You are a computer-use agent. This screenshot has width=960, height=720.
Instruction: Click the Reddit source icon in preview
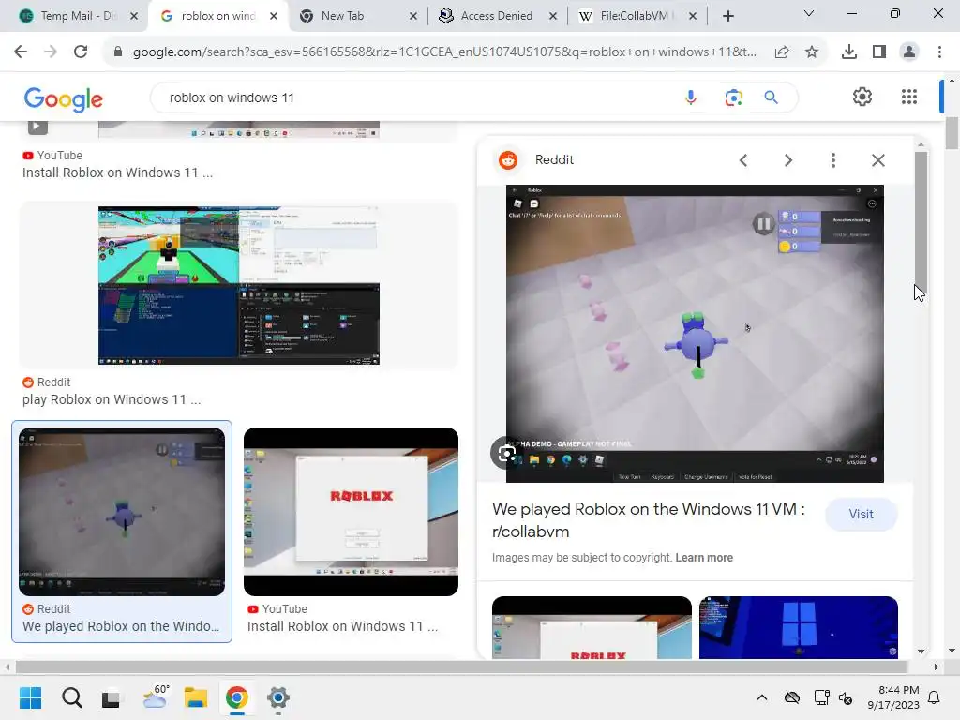tap(507, 159)
